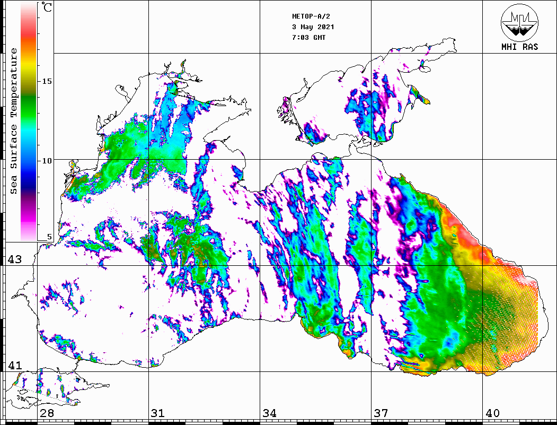Image resolution: width=557 pixels, height=425 pixels.
Task: Click the '10' color scale label
Action: click(x=47, y=161)
